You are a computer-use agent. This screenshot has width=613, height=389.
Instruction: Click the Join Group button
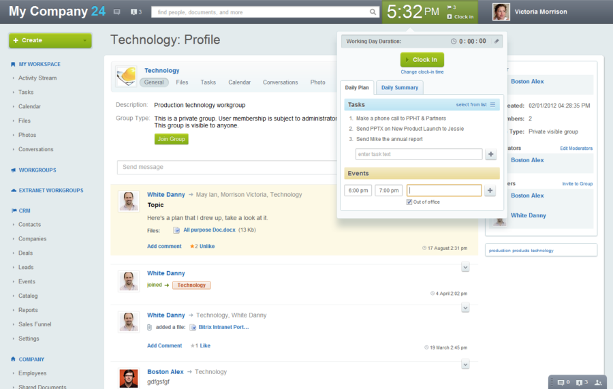tap(171, 139)
